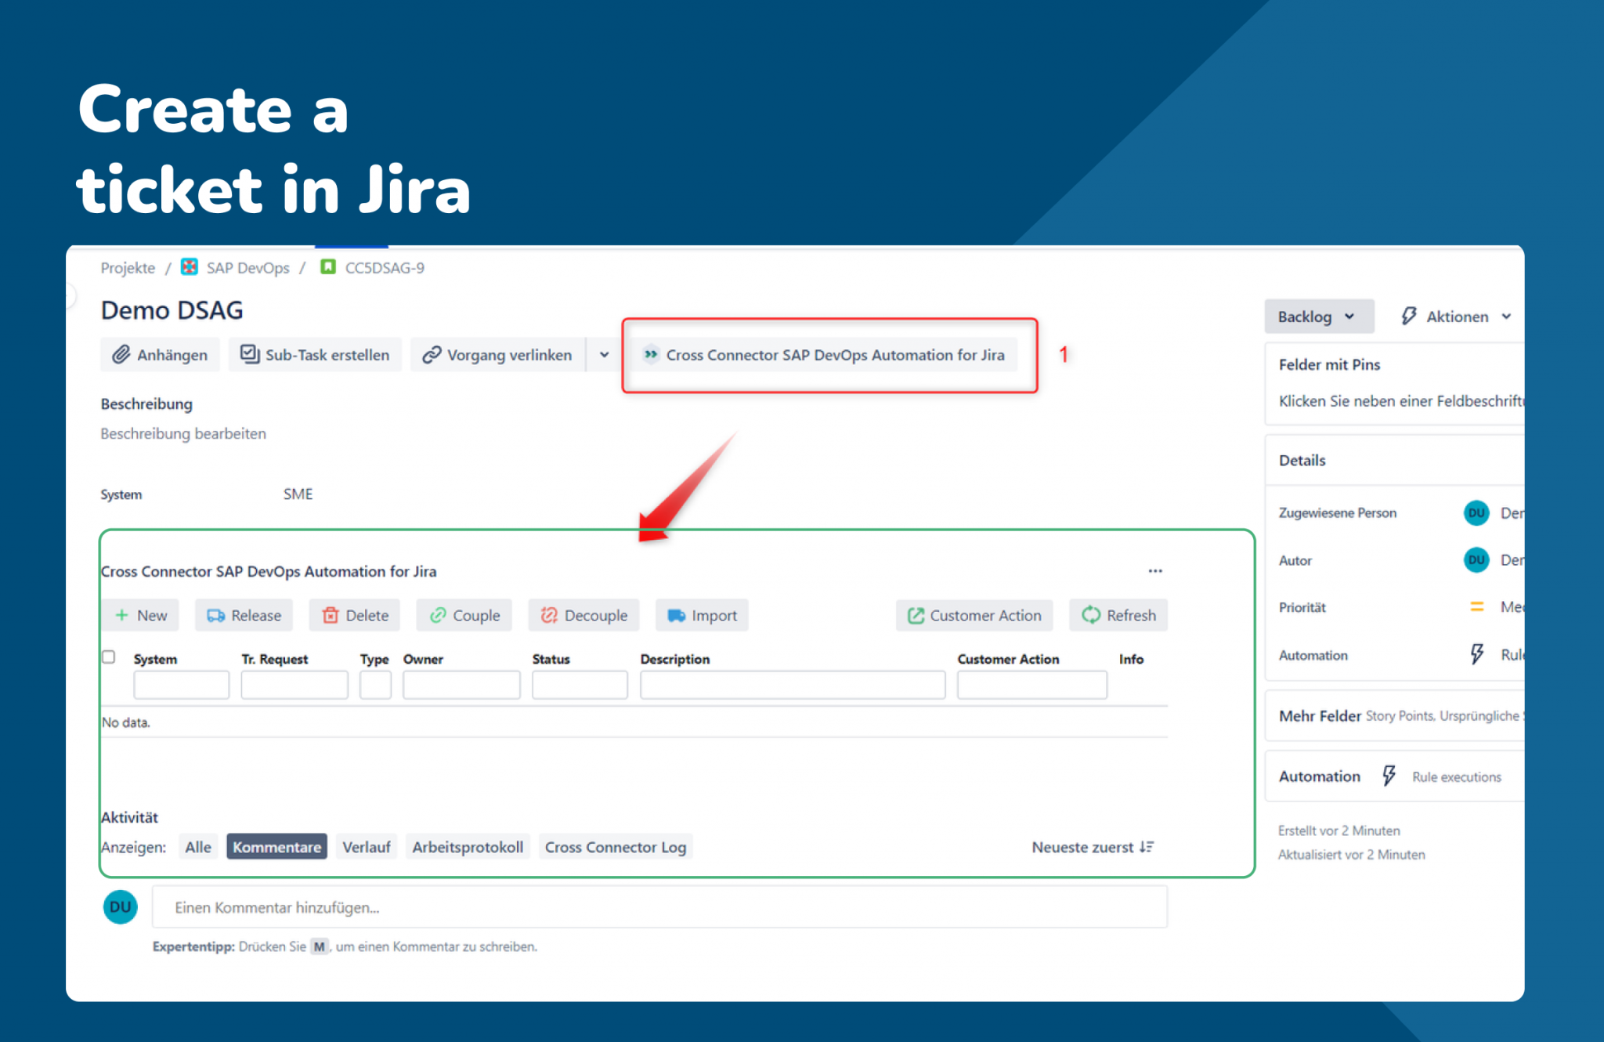Click the Customer Action button
This screenshot has width=1604, height=1042.
(x=974, y=615)
